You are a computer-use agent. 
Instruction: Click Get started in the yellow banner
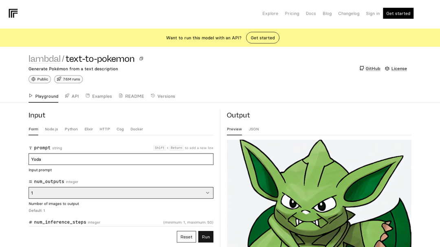[263, 38]
